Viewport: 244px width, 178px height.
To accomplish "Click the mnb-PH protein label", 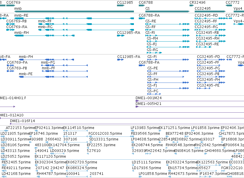I will [x=26, y=57].
